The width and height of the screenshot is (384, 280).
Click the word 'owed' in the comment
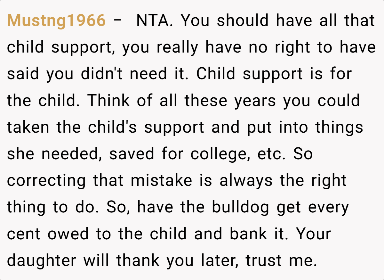[68, 234]
